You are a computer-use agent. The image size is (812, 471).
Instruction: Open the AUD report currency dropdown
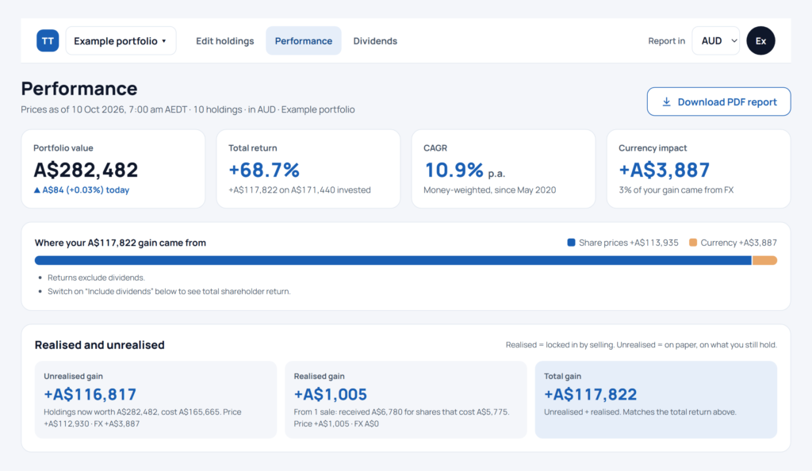point(716,41)
